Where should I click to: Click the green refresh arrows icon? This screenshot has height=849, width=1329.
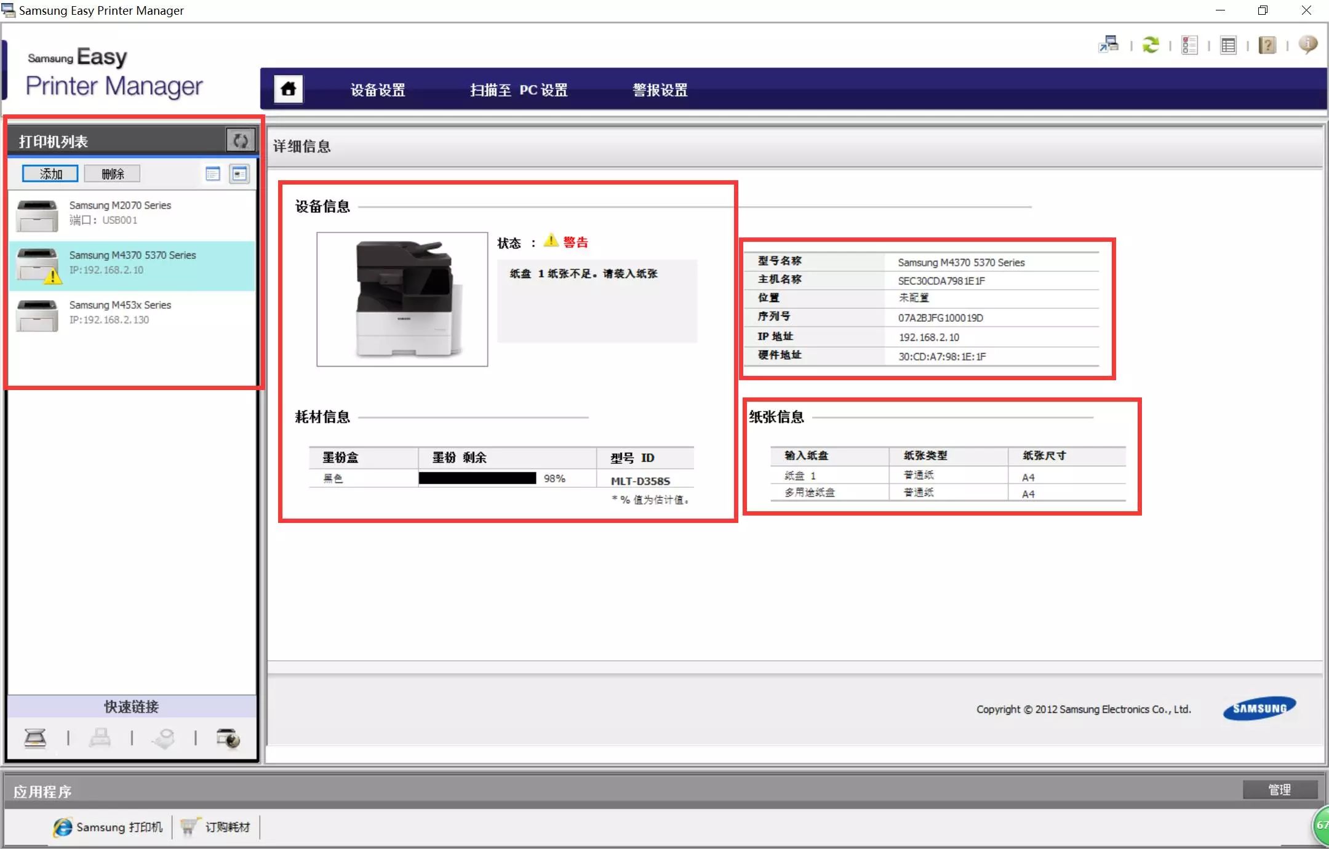pos(1151,45)
